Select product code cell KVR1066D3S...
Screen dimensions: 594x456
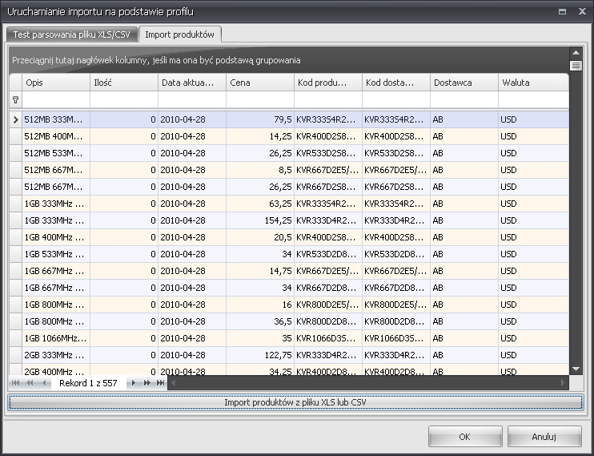(x=328, y=338)
